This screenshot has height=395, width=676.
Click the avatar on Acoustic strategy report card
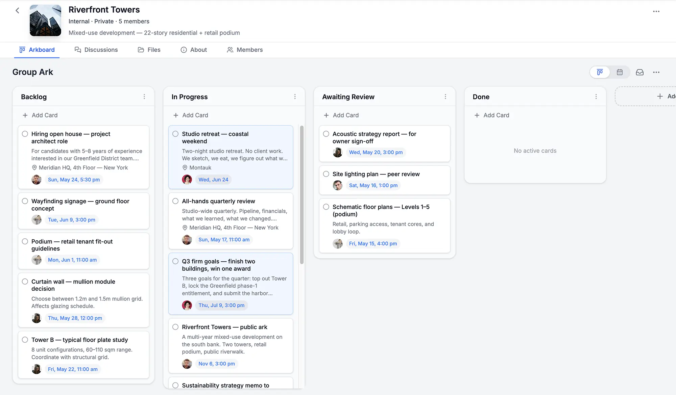(x=337, y=152)
